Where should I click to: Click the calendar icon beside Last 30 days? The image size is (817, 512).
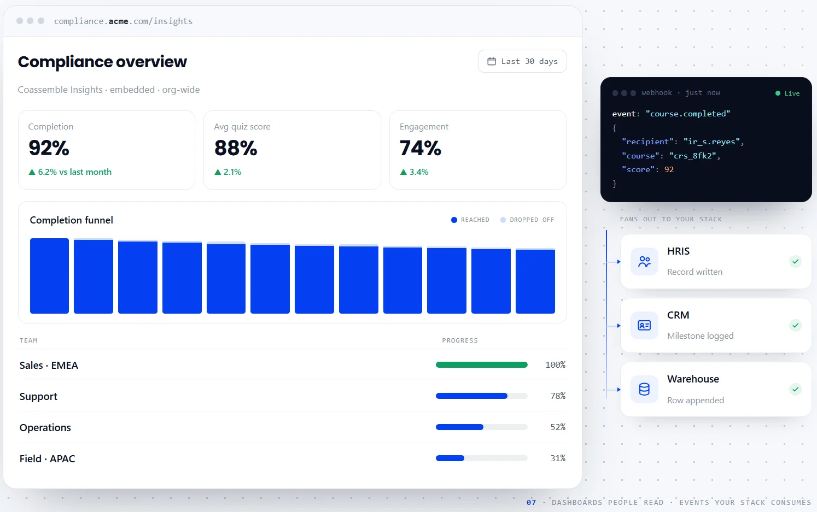pyautogui.click(x=492, y=61)
